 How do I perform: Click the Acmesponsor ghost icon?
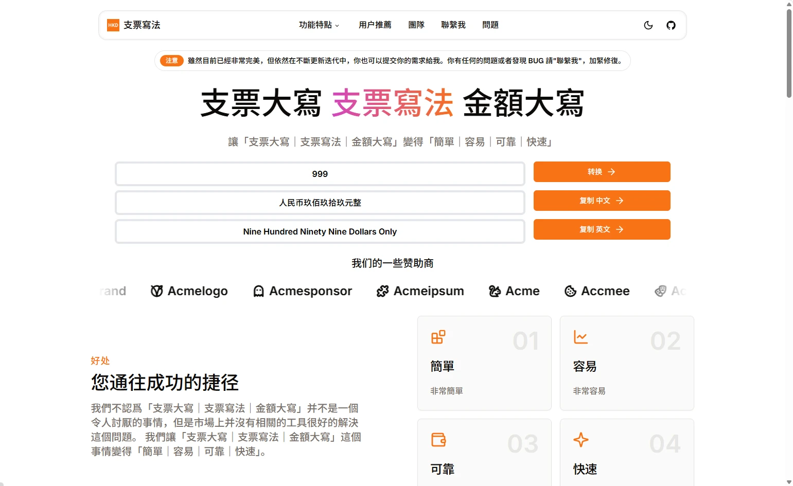258,292
